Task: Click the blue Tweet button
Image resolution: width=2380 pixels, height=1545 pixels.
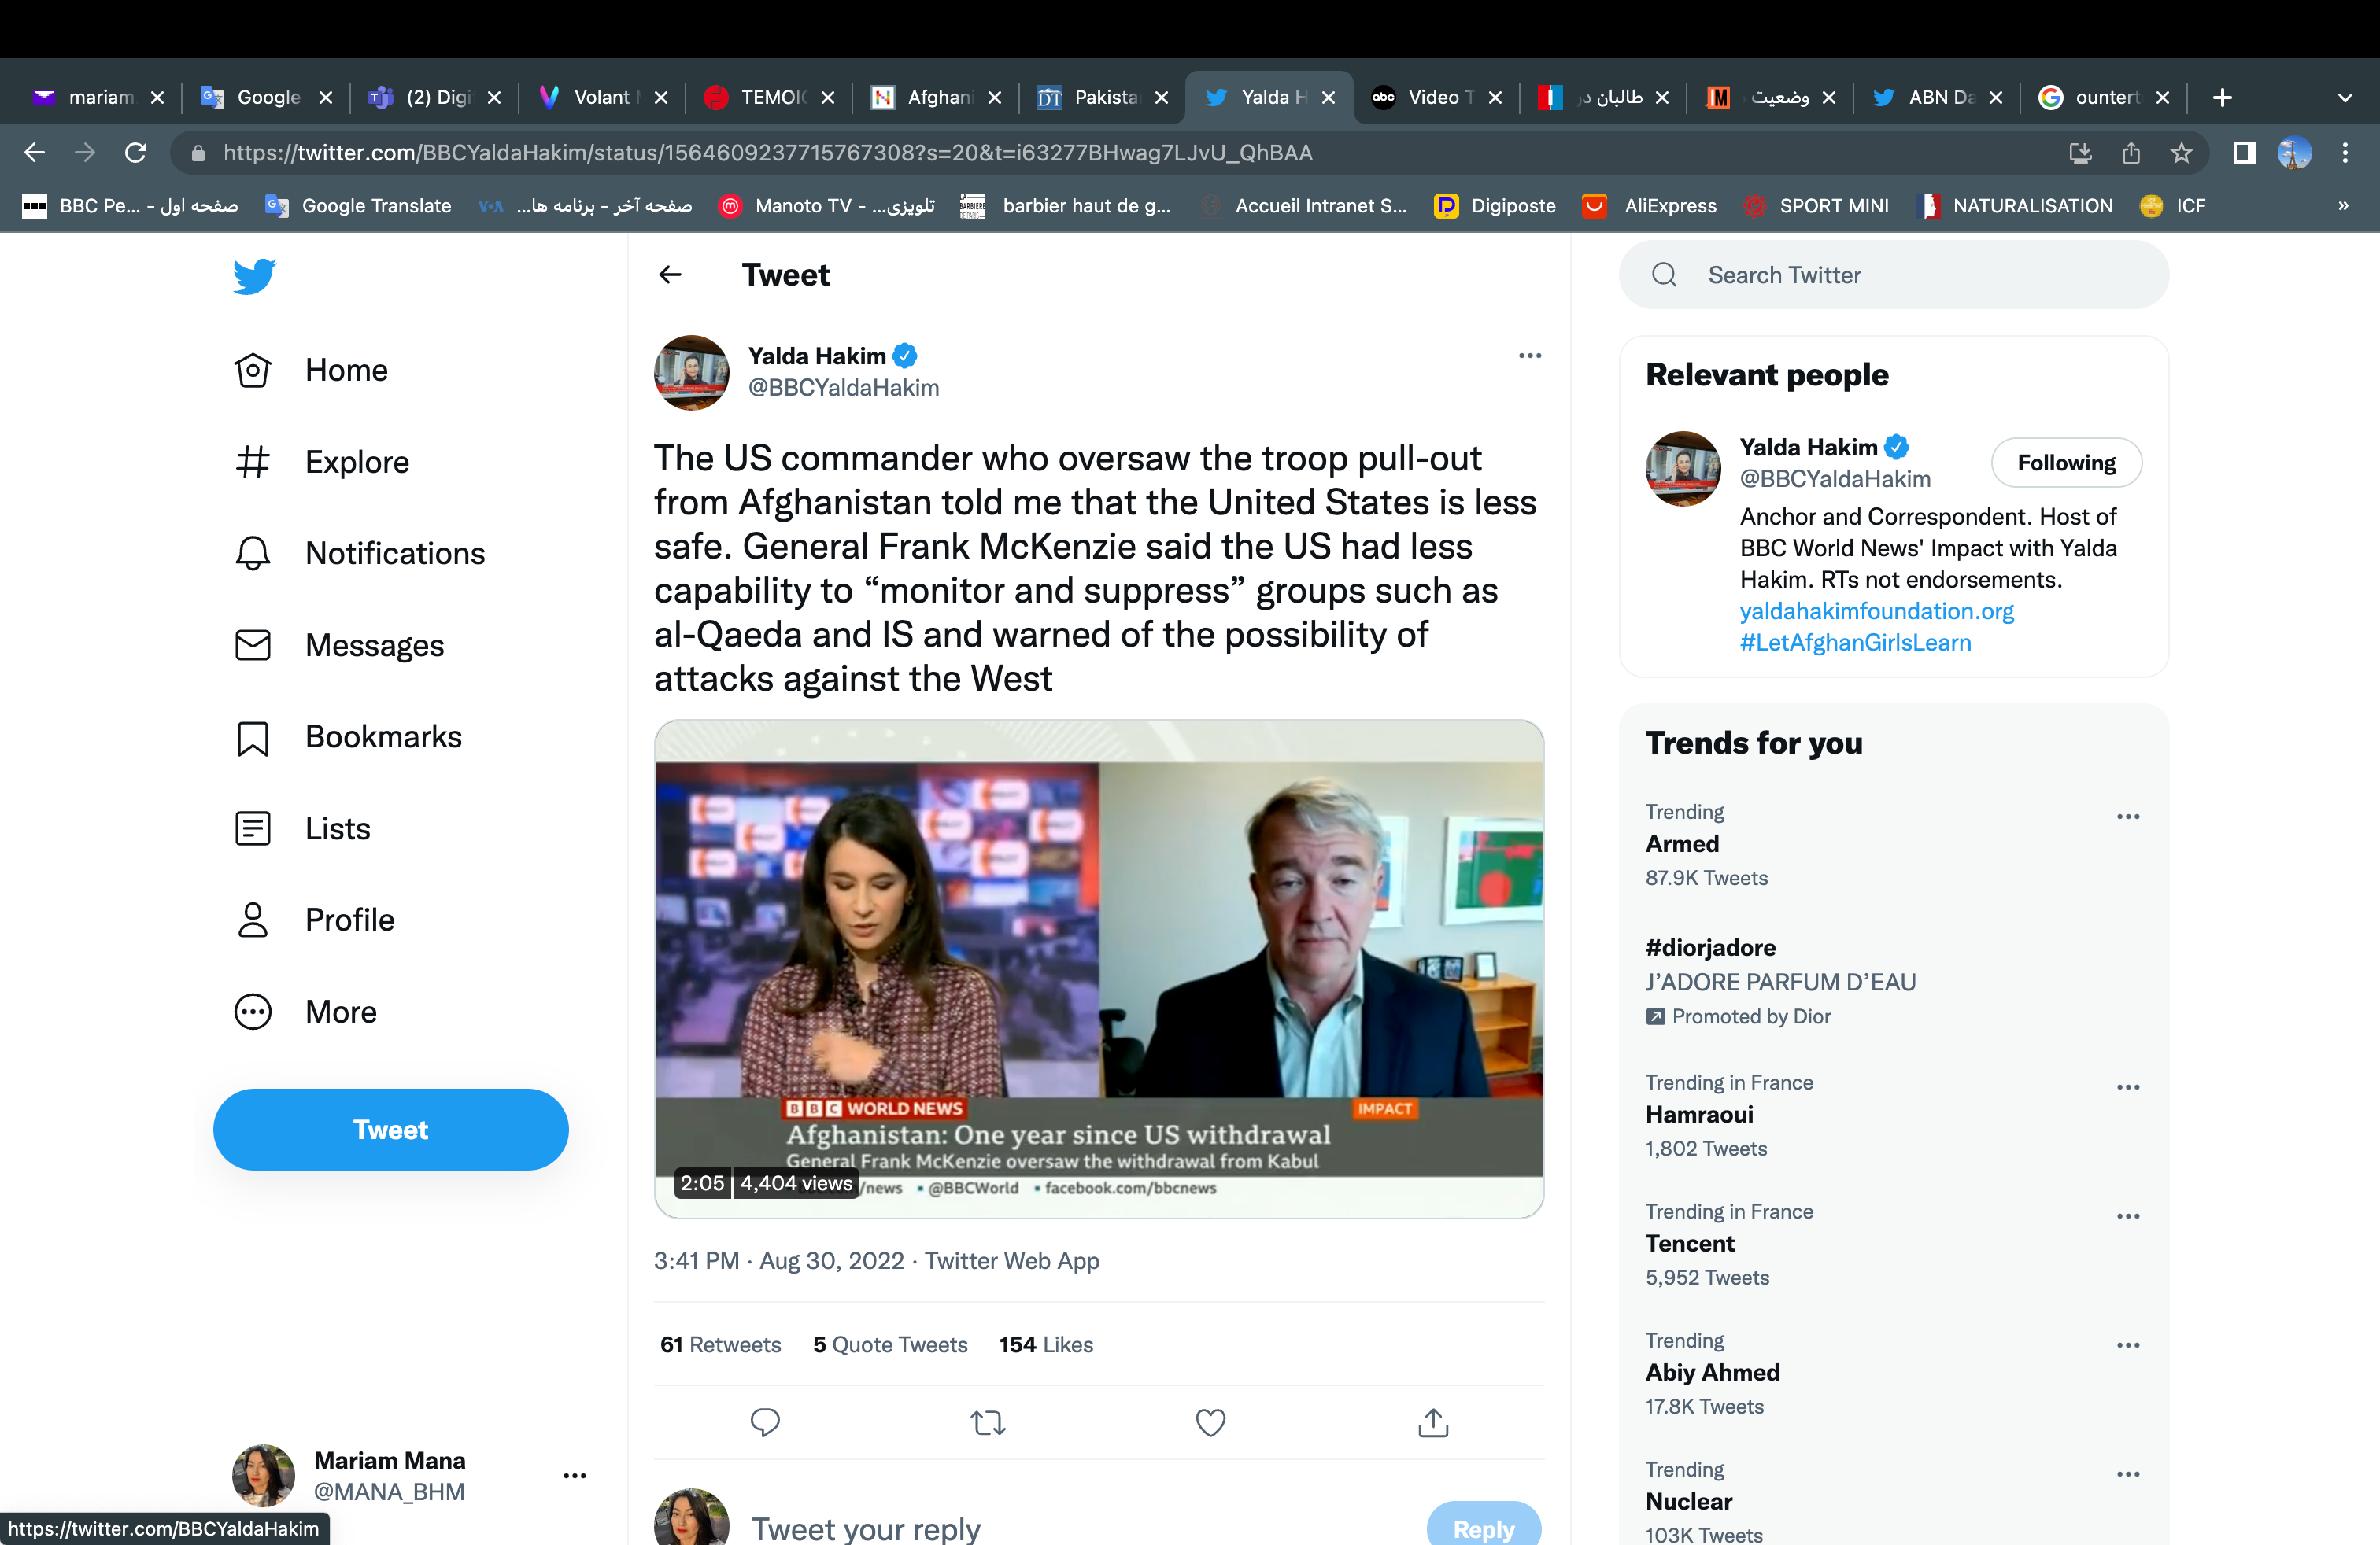Action: pyautogui.click(x=390, y=1130)
